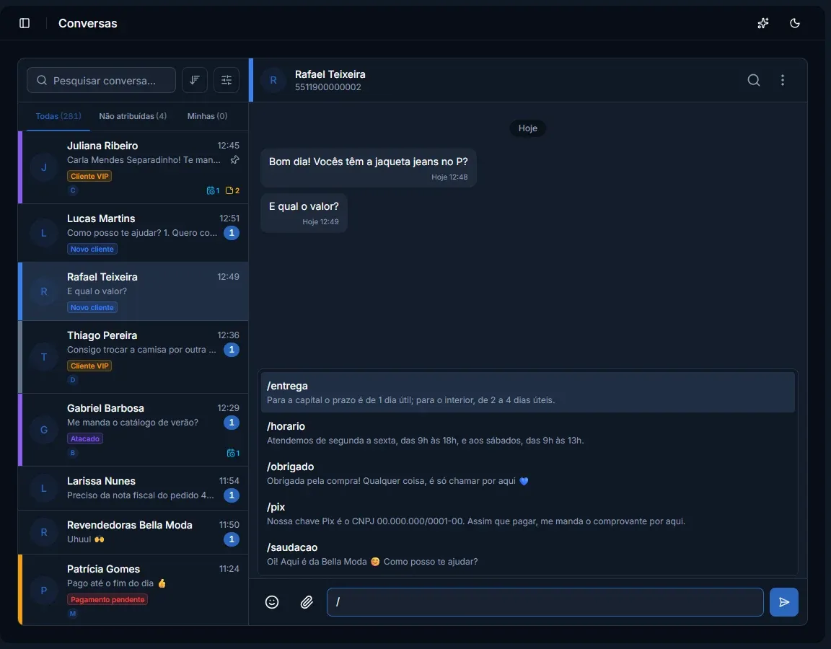
Task: Click the Atacado tag on Gabriel Barbosa
Action: [85, 438]
